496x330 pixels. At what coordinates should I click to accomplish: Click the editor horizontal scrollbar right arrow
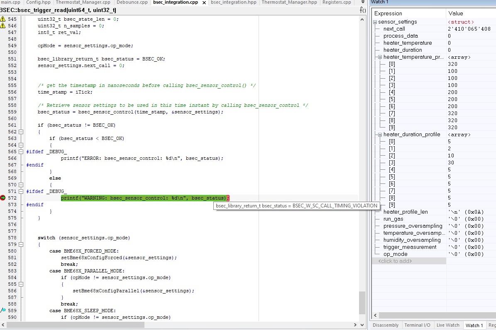(356, 325)
